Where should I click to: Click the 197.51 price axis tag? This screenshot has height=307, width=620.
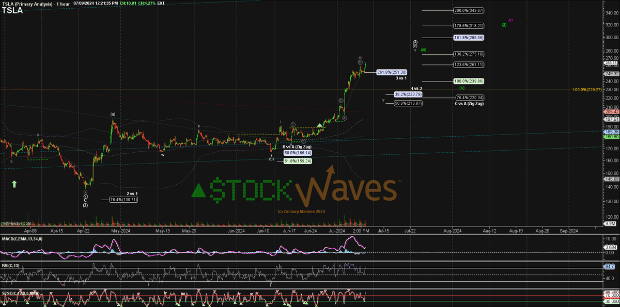611,118
